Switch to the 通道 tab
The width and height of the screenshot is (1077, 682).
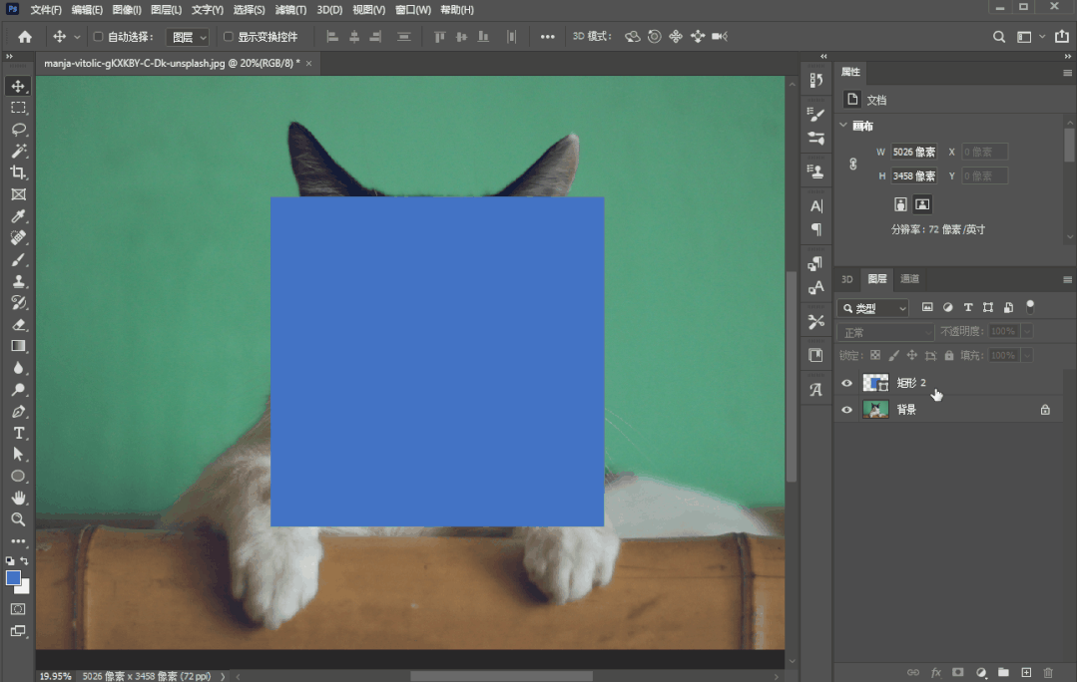click(909, 278)
